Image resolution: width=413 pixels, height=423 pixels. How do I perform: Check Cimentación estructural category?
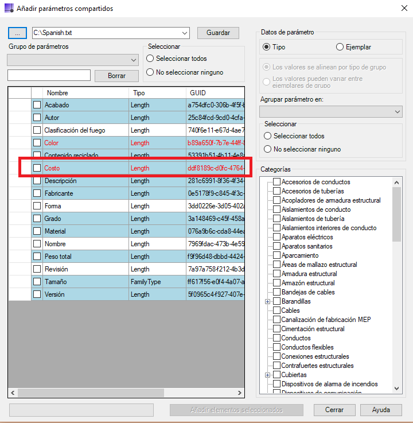pyautogui.click(x=276, y=328)
